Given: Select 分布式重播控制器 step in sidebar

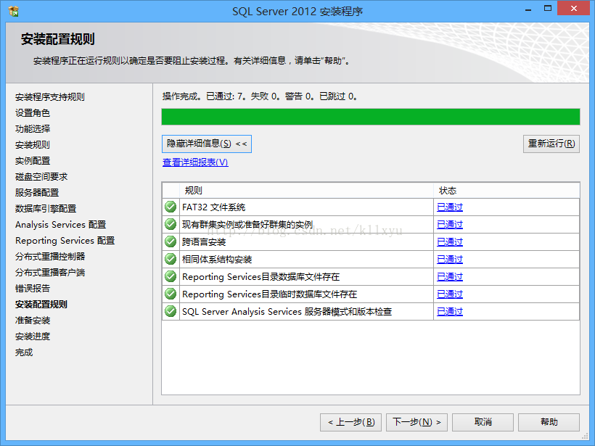Looking at the screenshot, I should 50,257.
